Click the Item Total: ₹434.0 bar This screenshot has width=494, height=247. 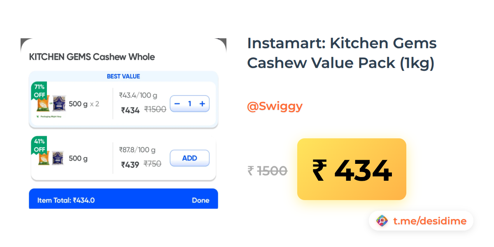tap(66, 200)
